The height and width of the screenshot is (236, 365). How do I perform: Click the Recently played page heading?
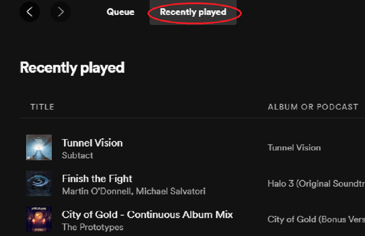point(72,67)
